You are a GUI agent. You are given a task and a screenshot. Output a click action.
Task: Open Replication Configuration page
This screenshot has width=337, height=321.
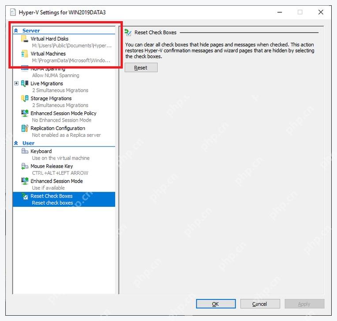click(58, 128)
